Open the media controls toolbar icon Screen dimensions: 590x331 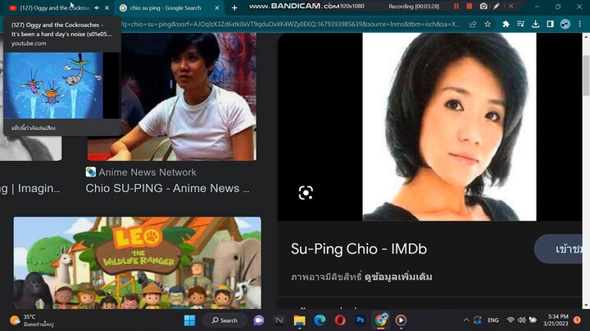tap(521, 24)
